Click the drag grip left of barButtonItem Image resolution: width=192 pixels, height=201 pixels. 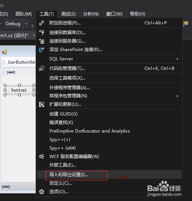tap(4, 62)
